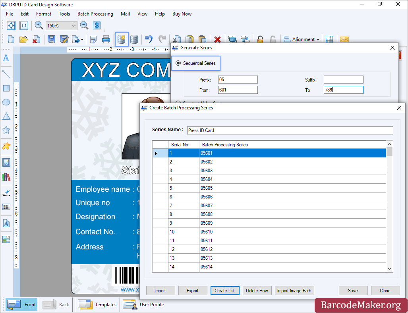Screen dimensions: 408x313
Task: Switch to the Front card tab
Action: coord(22,304)
